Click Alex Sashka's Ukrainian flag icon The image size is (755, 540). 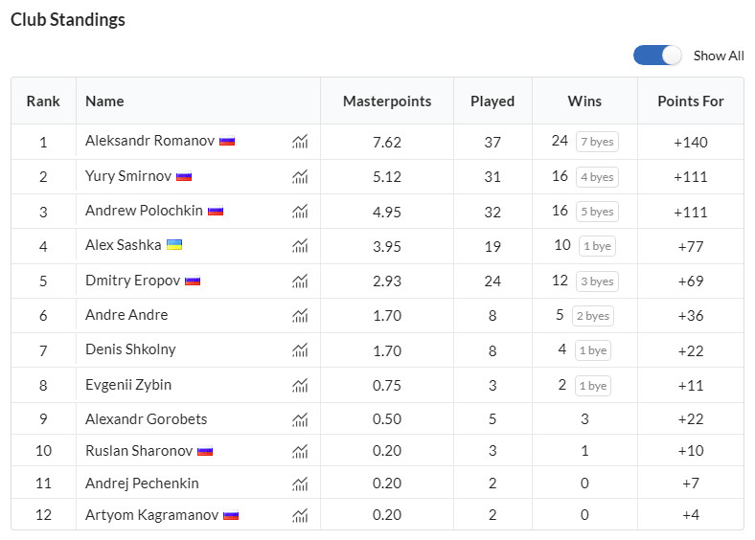(x=174, y=245)
